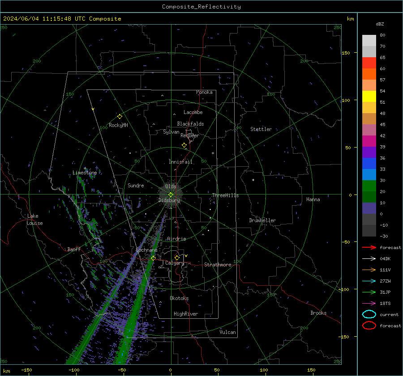
Task: Click the Strathmore town label
Action: point(218,265)
